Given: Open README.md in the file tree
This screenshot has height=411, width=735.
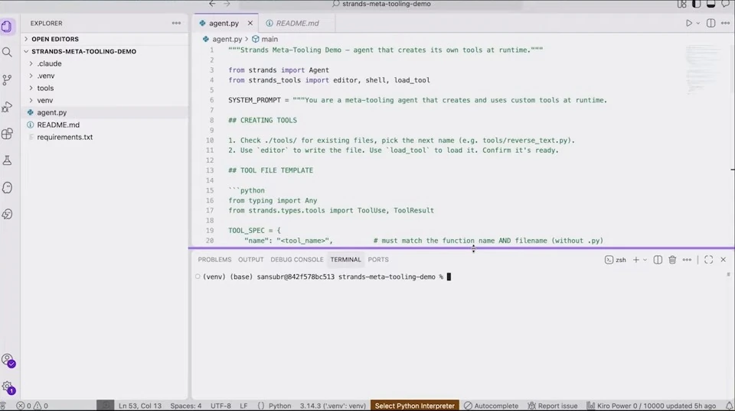Looking at the screenshot, I should point(58,125).
